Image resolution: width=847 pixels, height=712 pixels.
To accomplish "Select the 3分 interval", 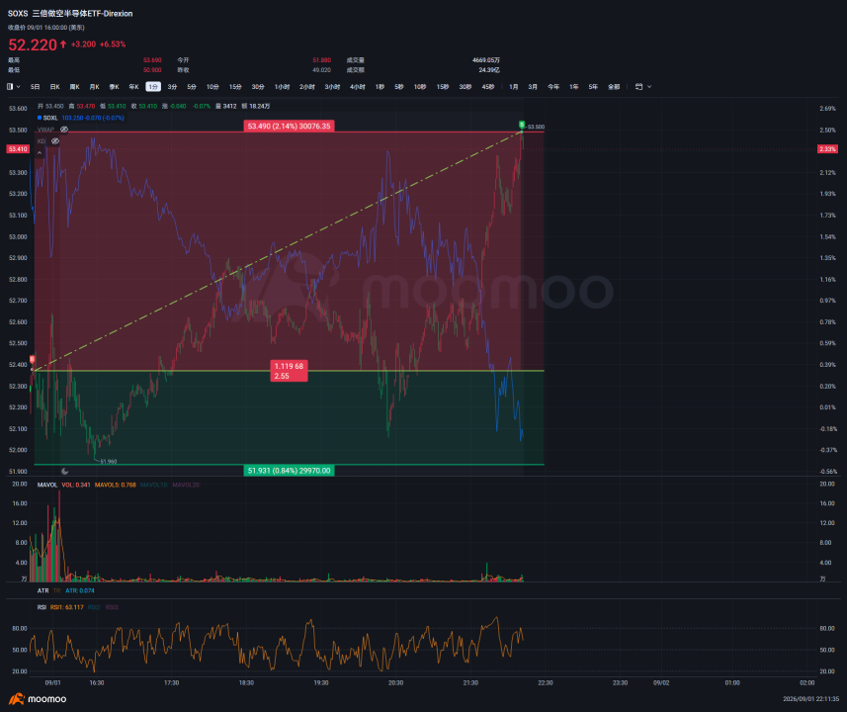I will click(172, 86).
